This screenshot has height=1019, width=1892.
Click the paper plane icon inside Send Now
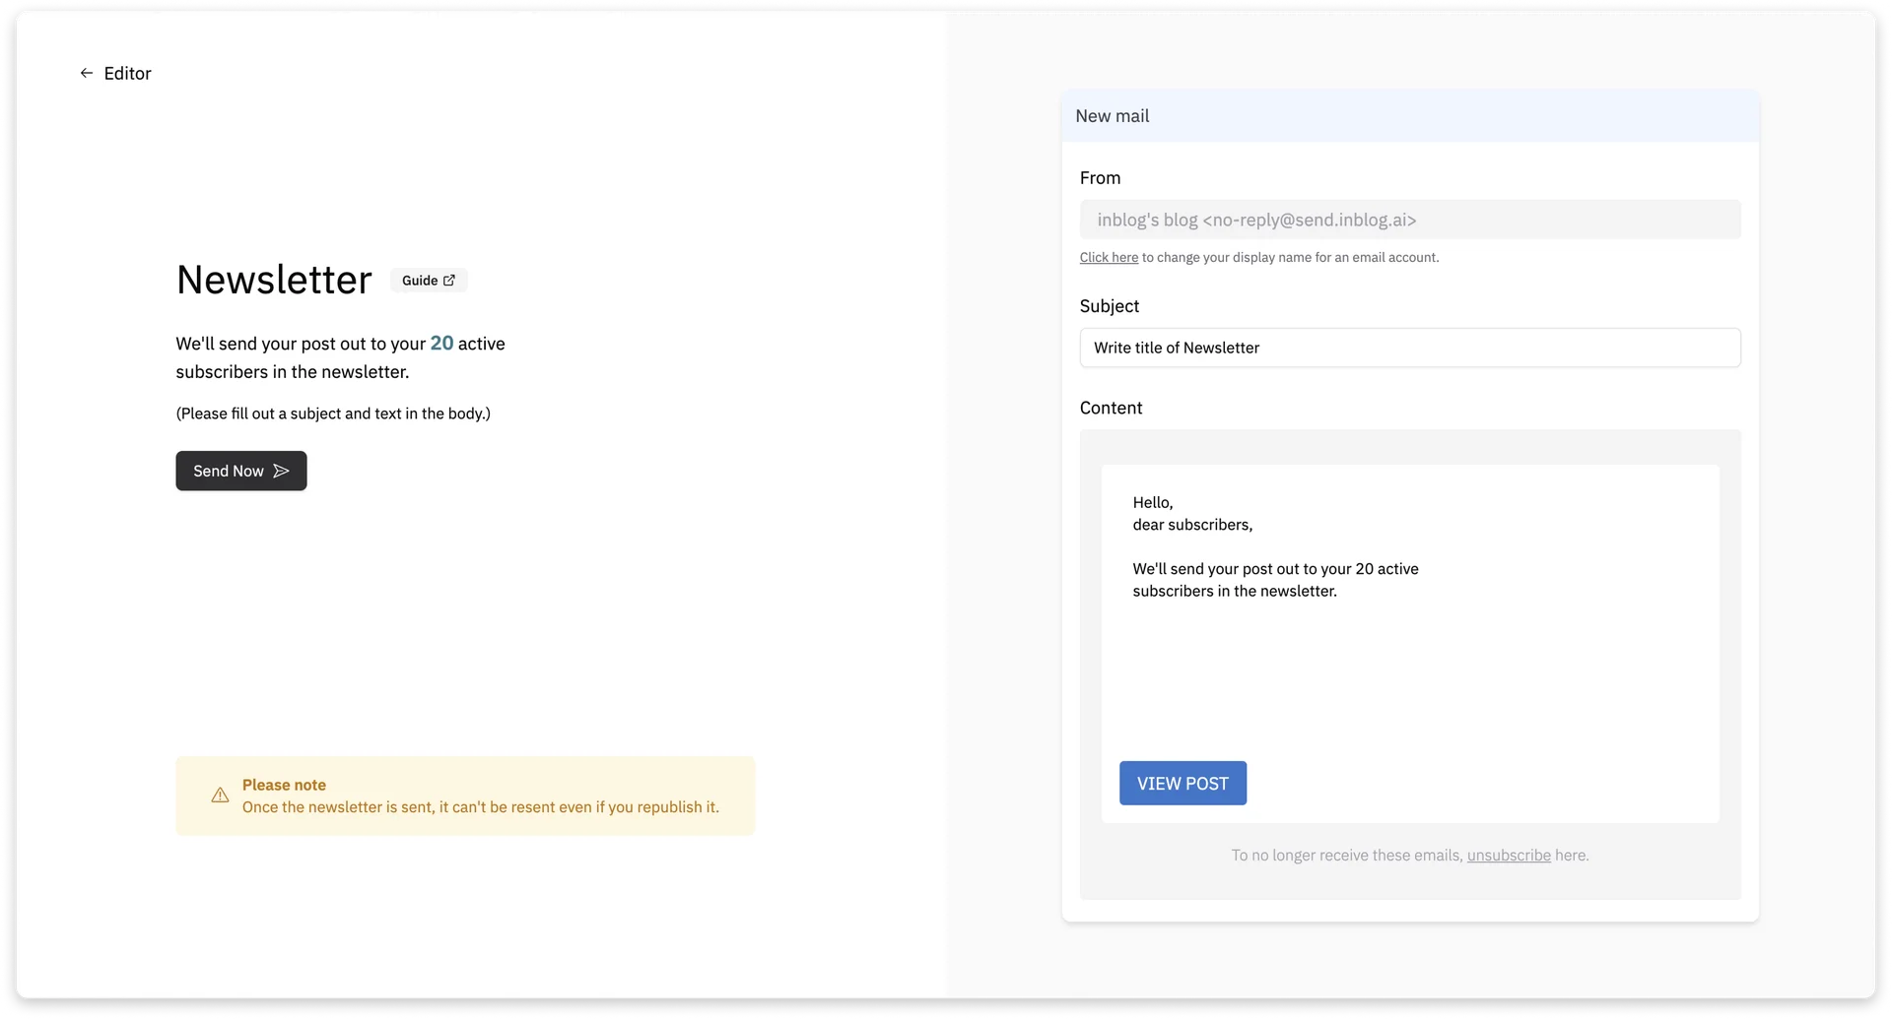point(281,471)
